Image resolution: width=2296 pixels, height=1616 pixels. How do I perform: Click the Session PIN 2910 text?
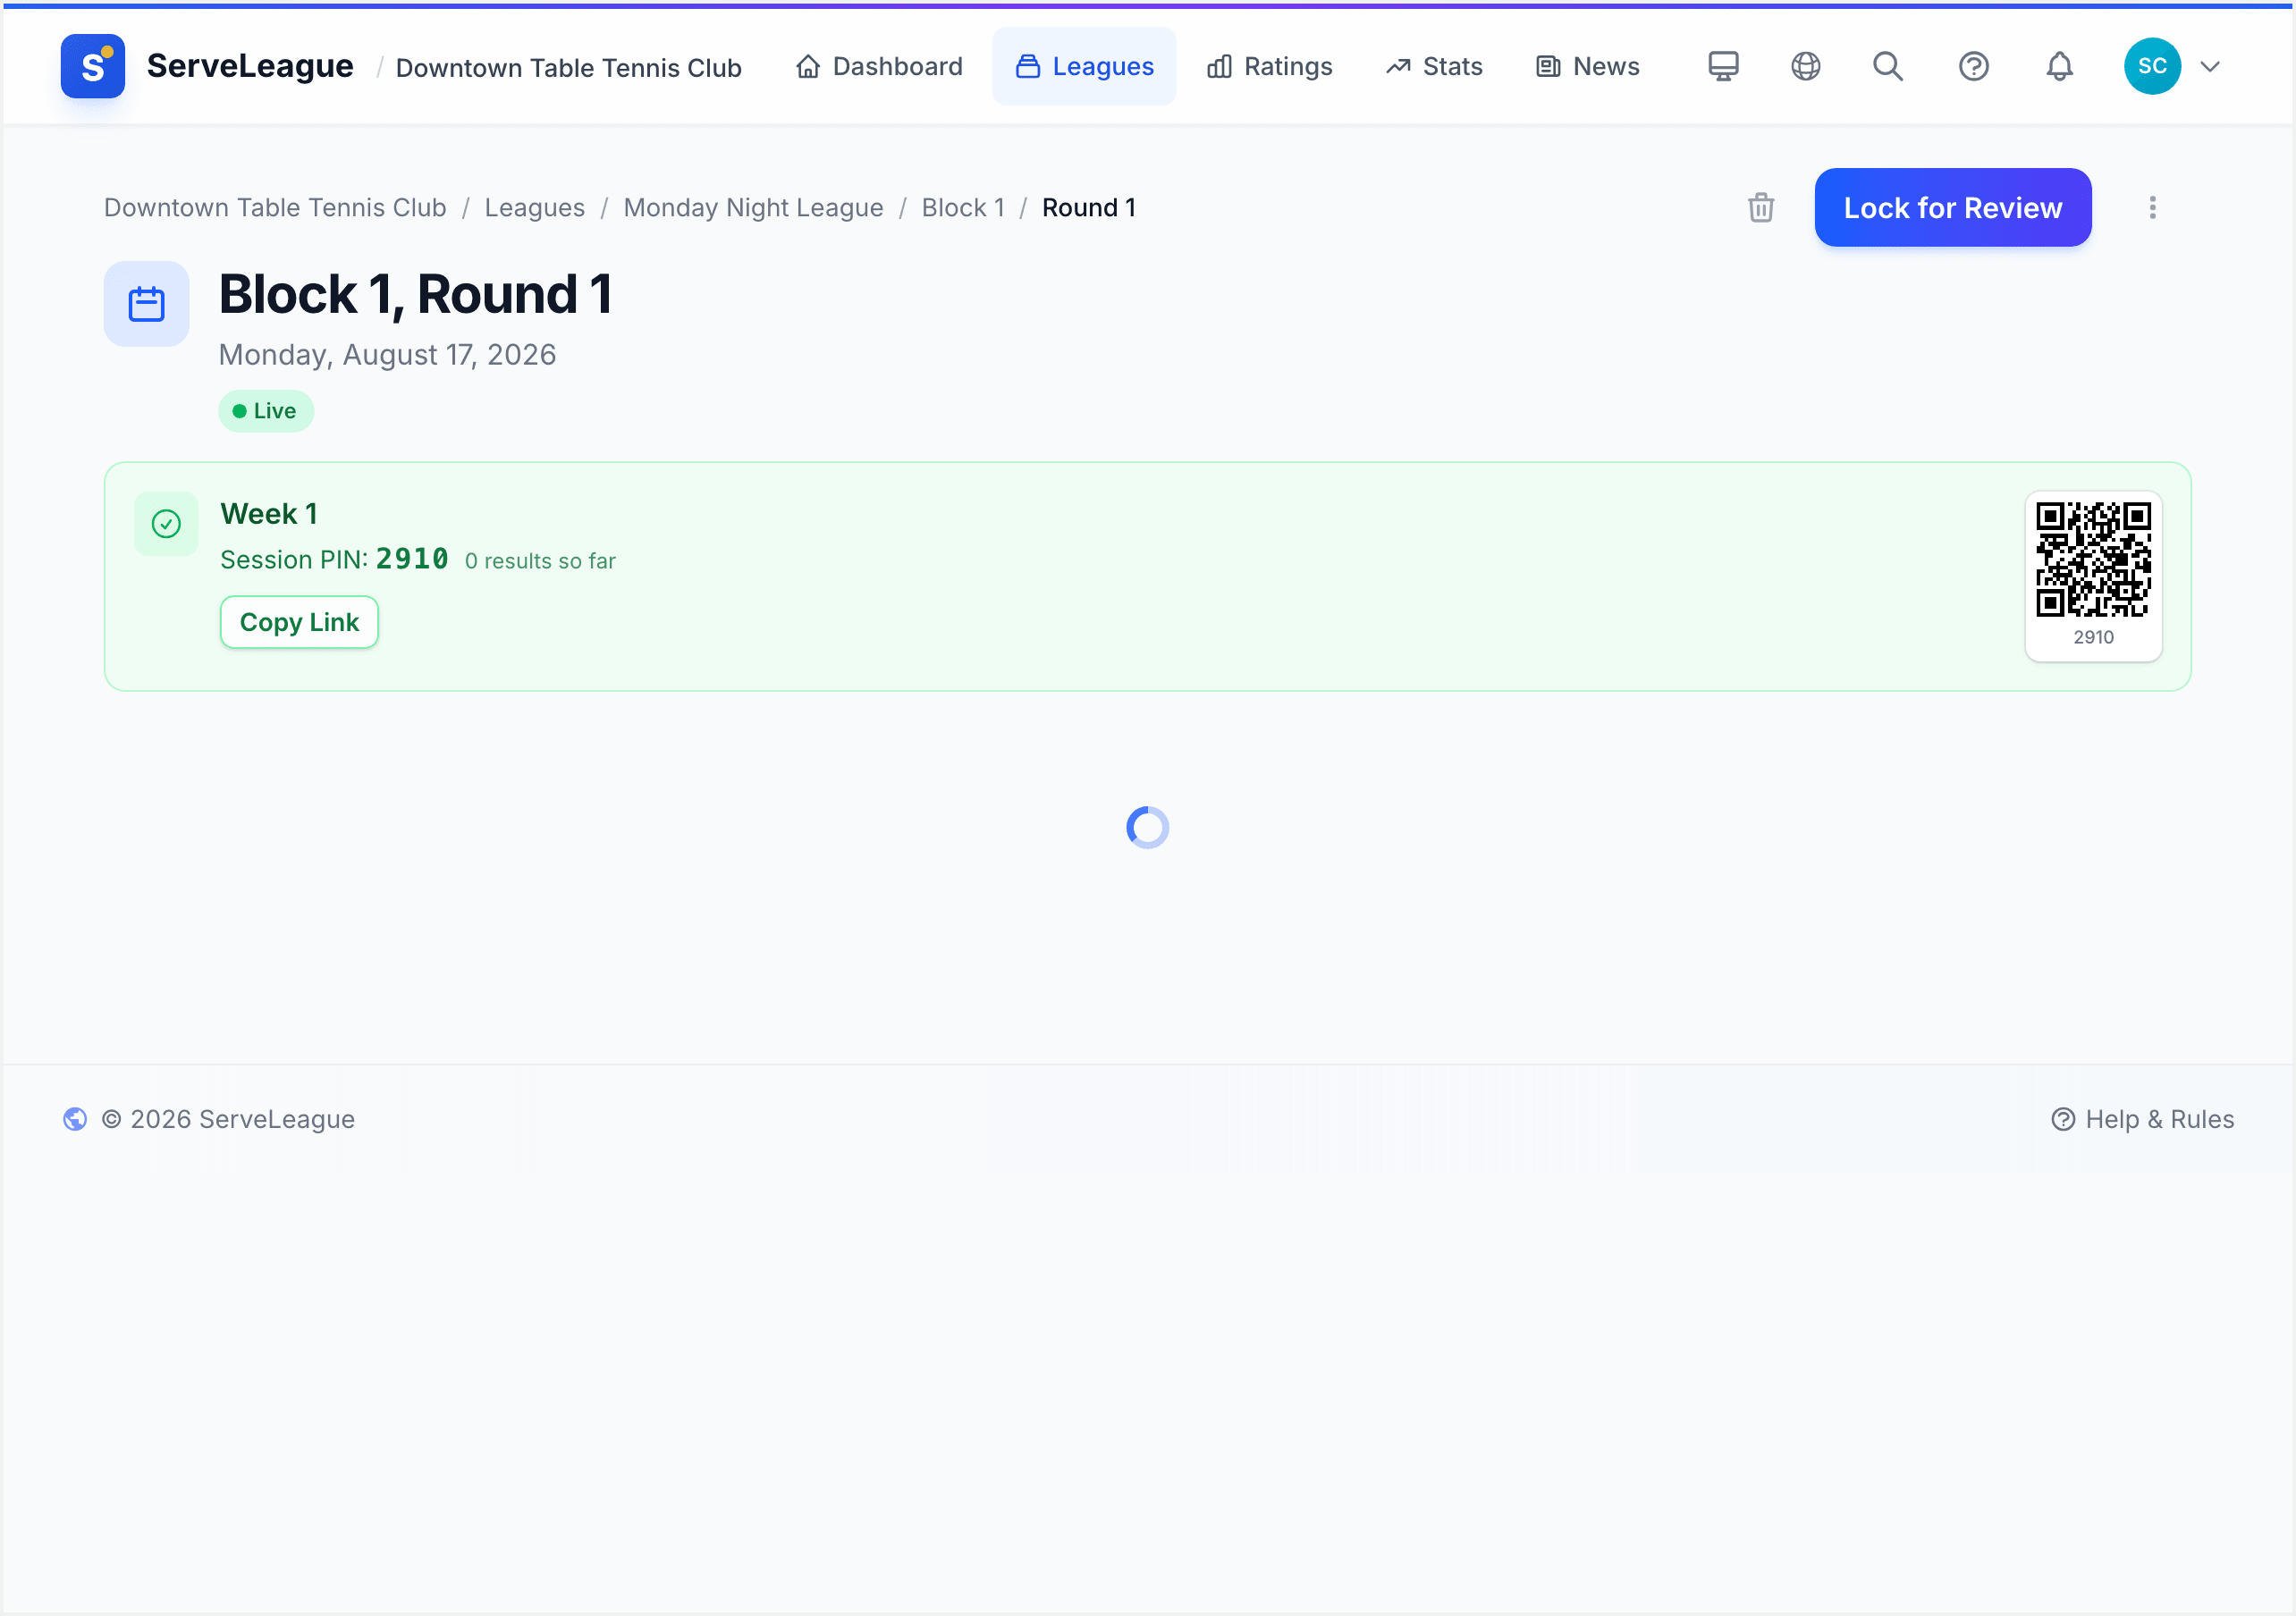334,559
